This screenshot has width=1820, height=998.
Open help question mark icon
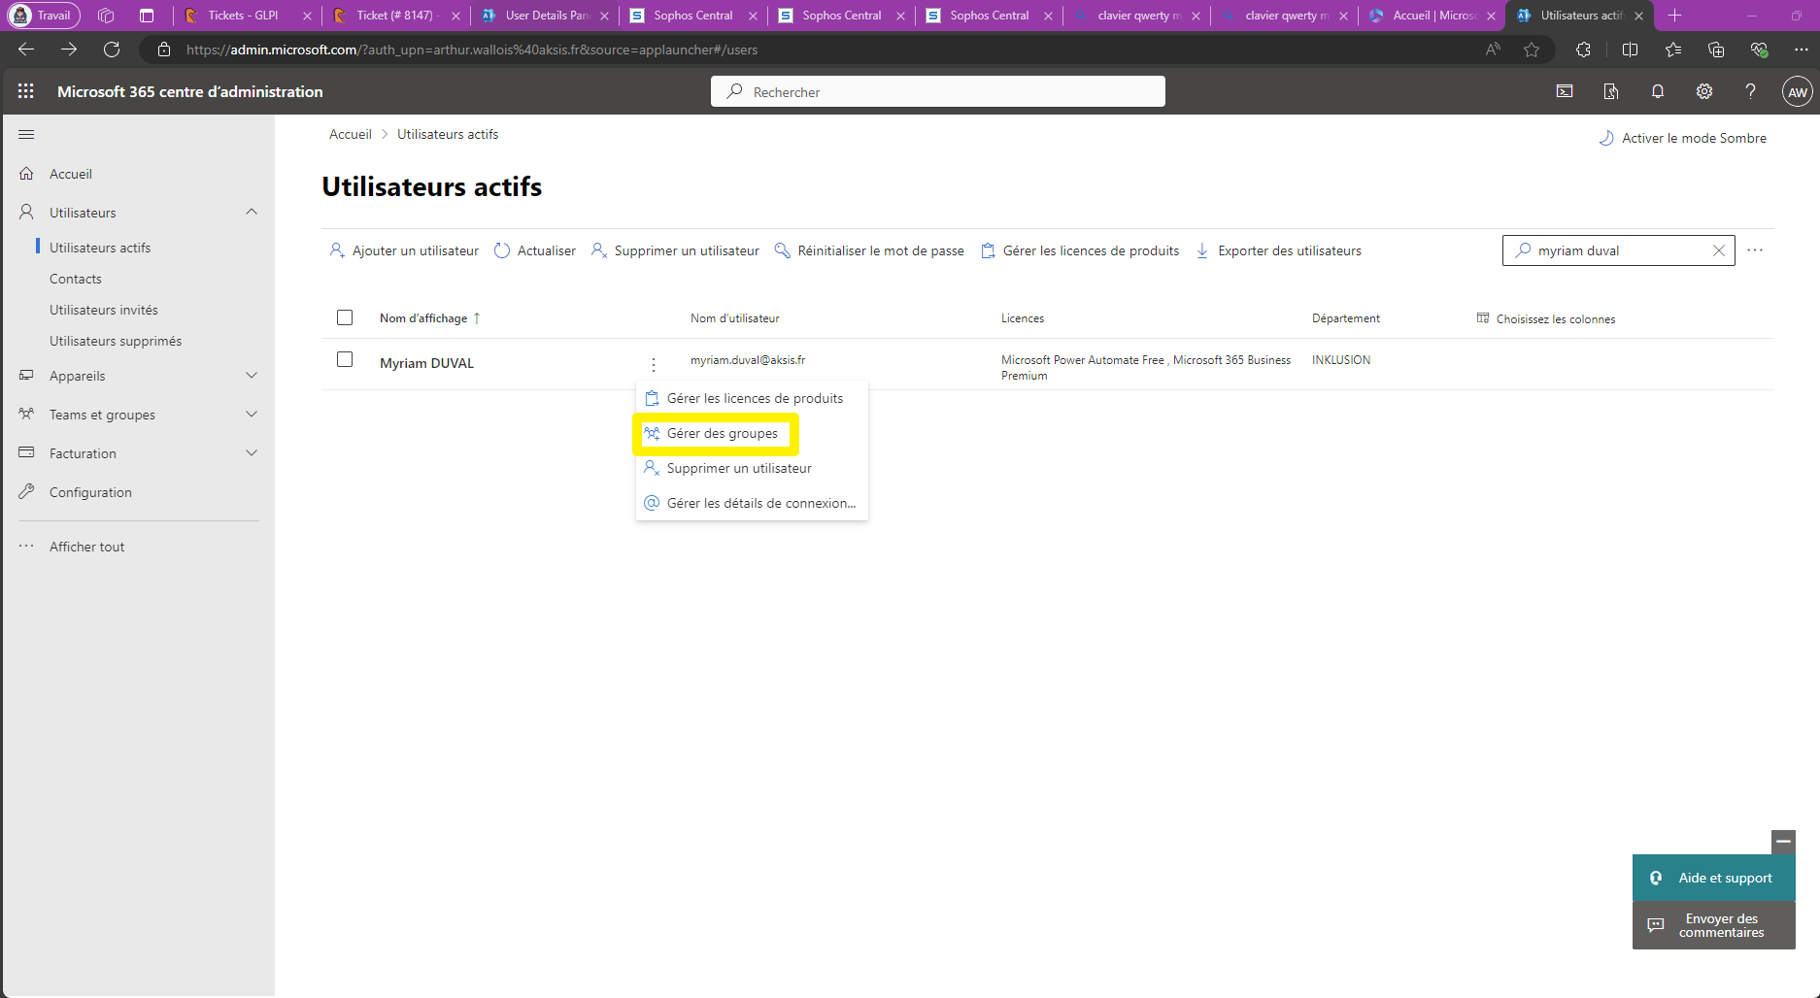1750,91
